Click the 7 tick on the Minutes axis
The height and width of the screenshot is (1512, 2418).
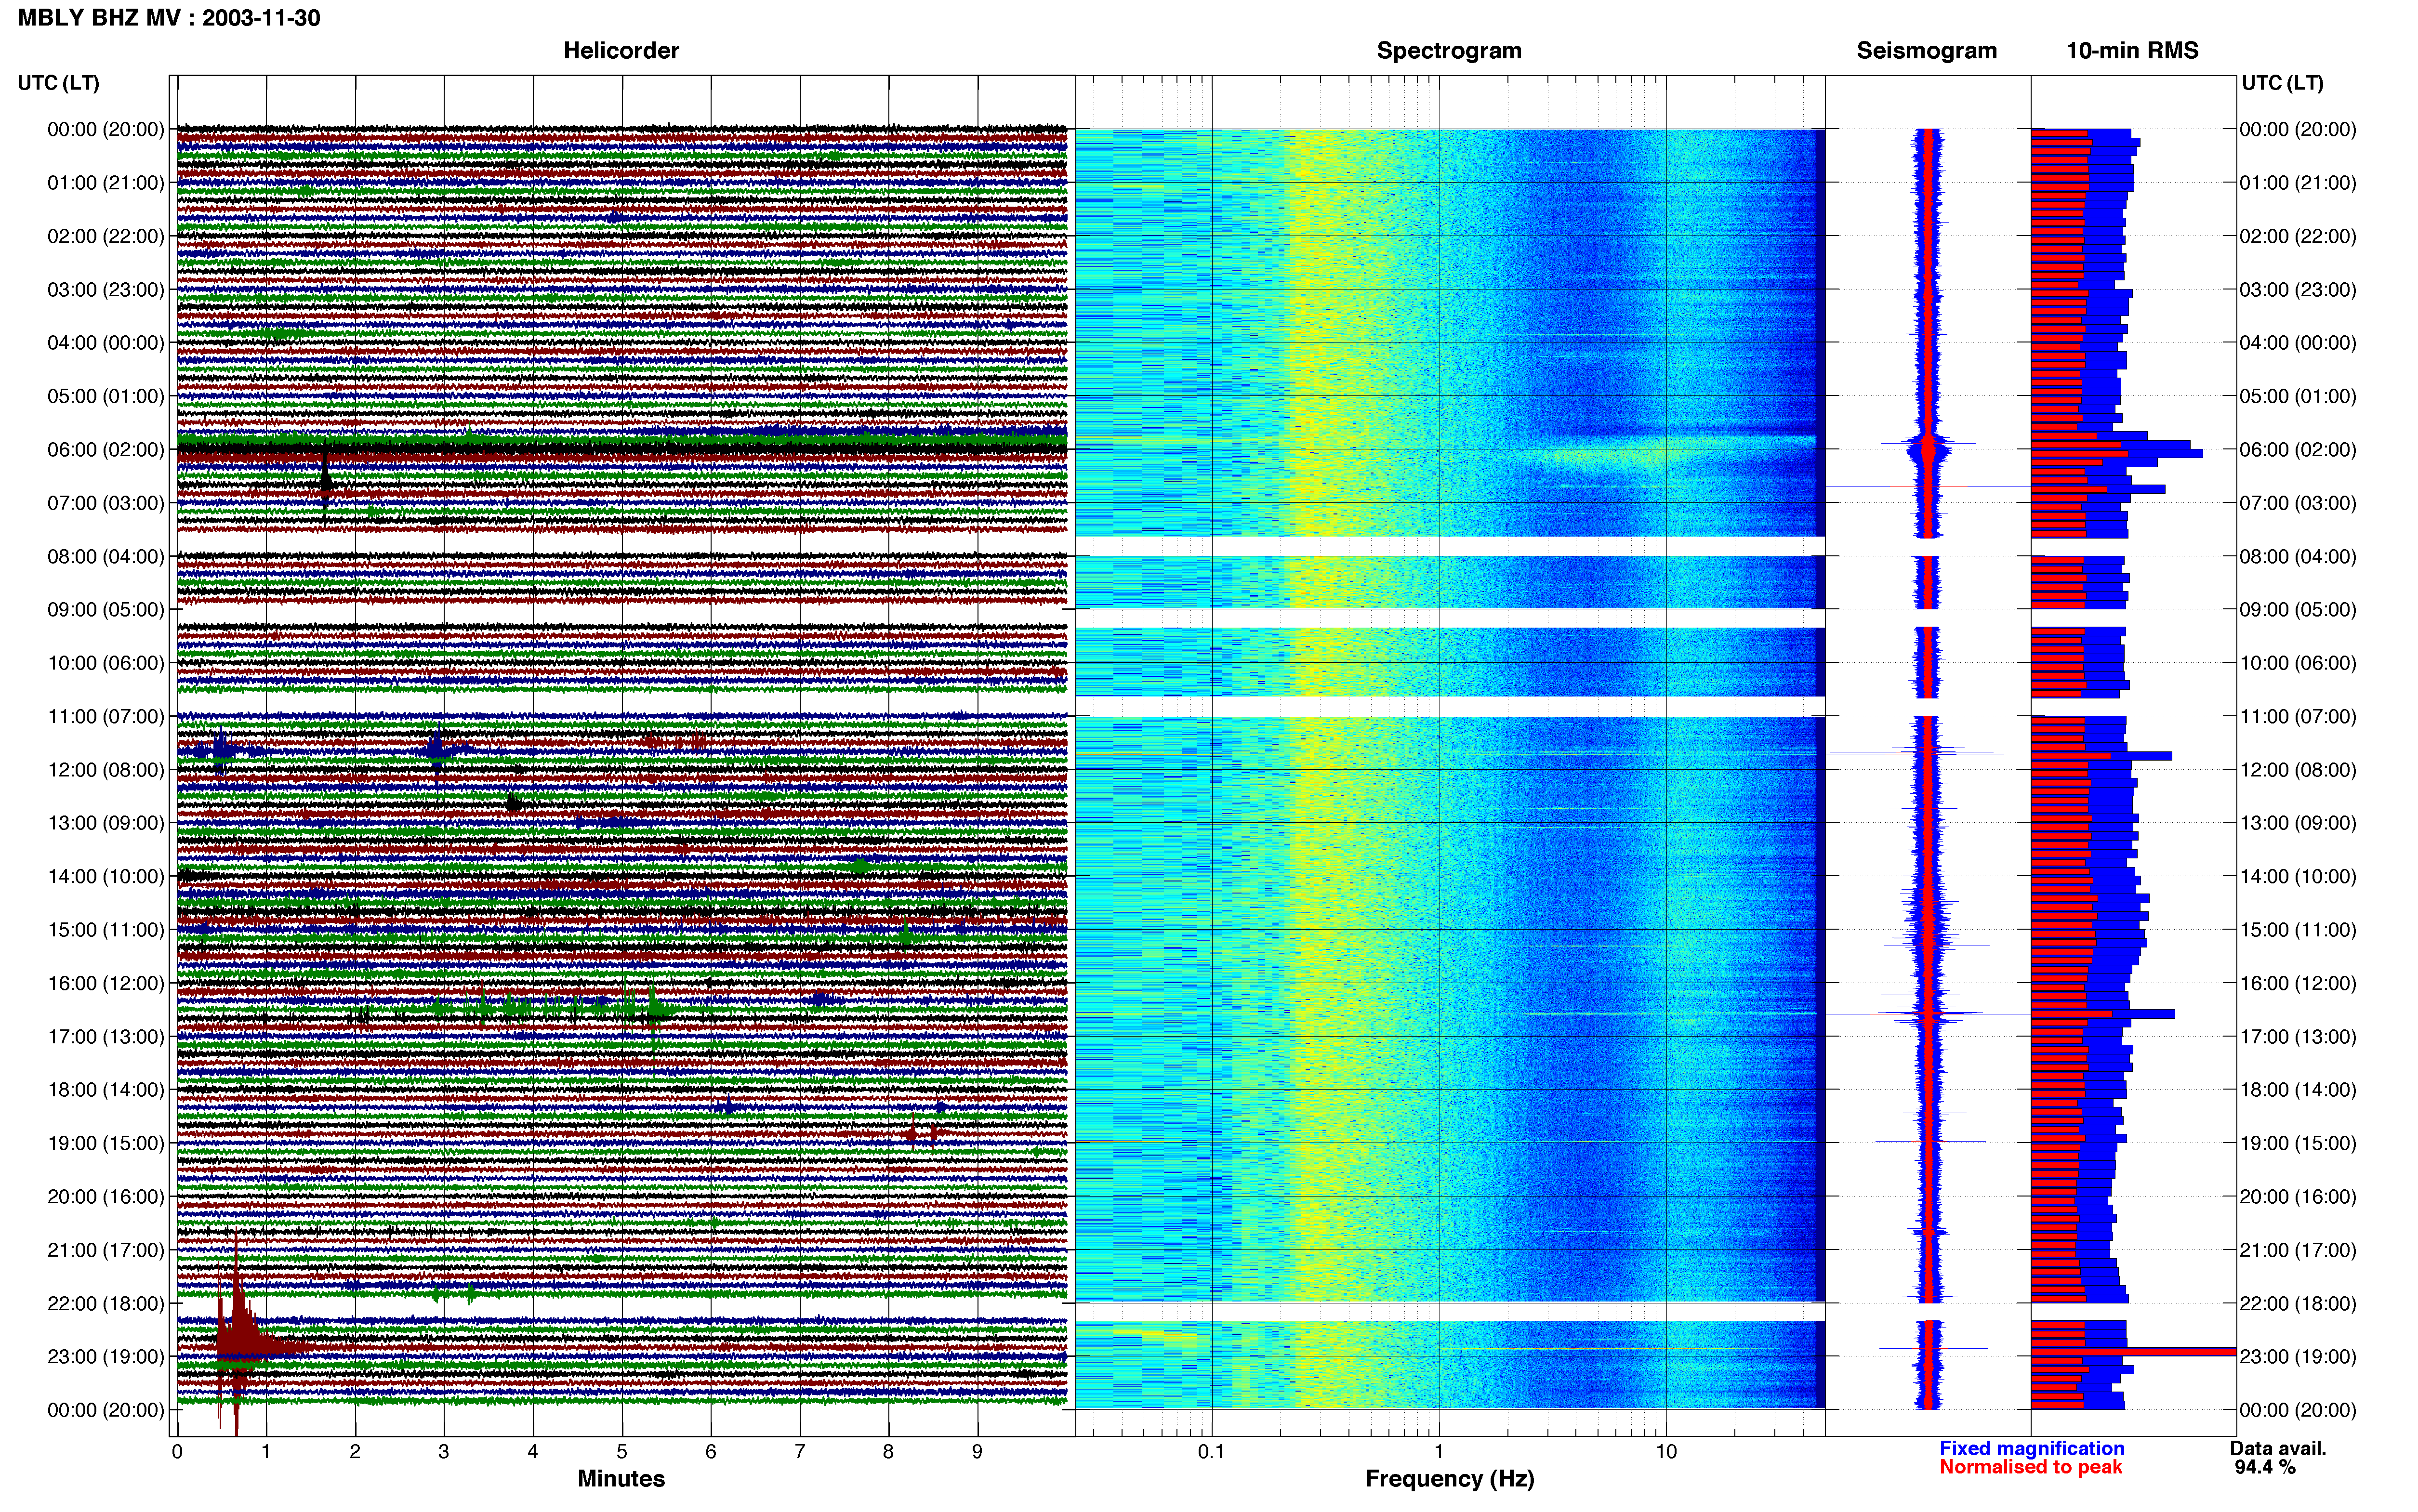(x=800, y=1452)
